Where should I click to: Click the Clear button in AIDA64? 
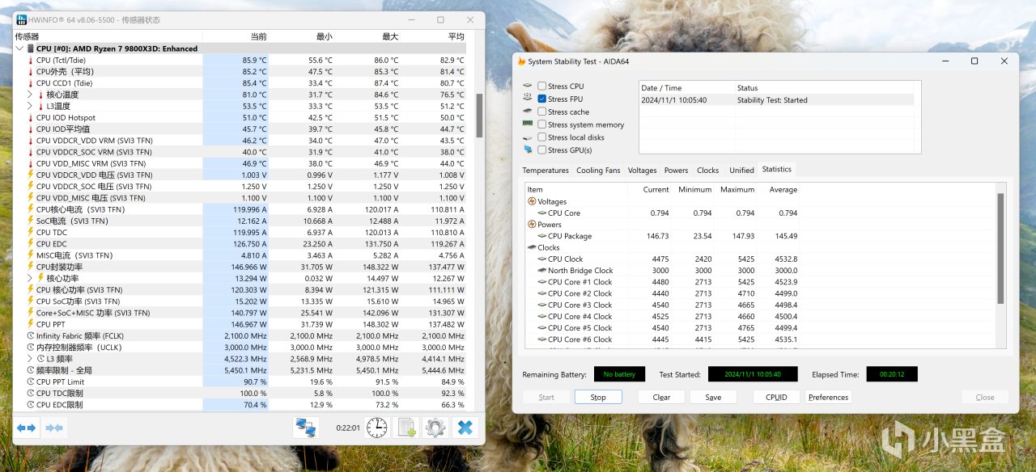click(661, 397)
